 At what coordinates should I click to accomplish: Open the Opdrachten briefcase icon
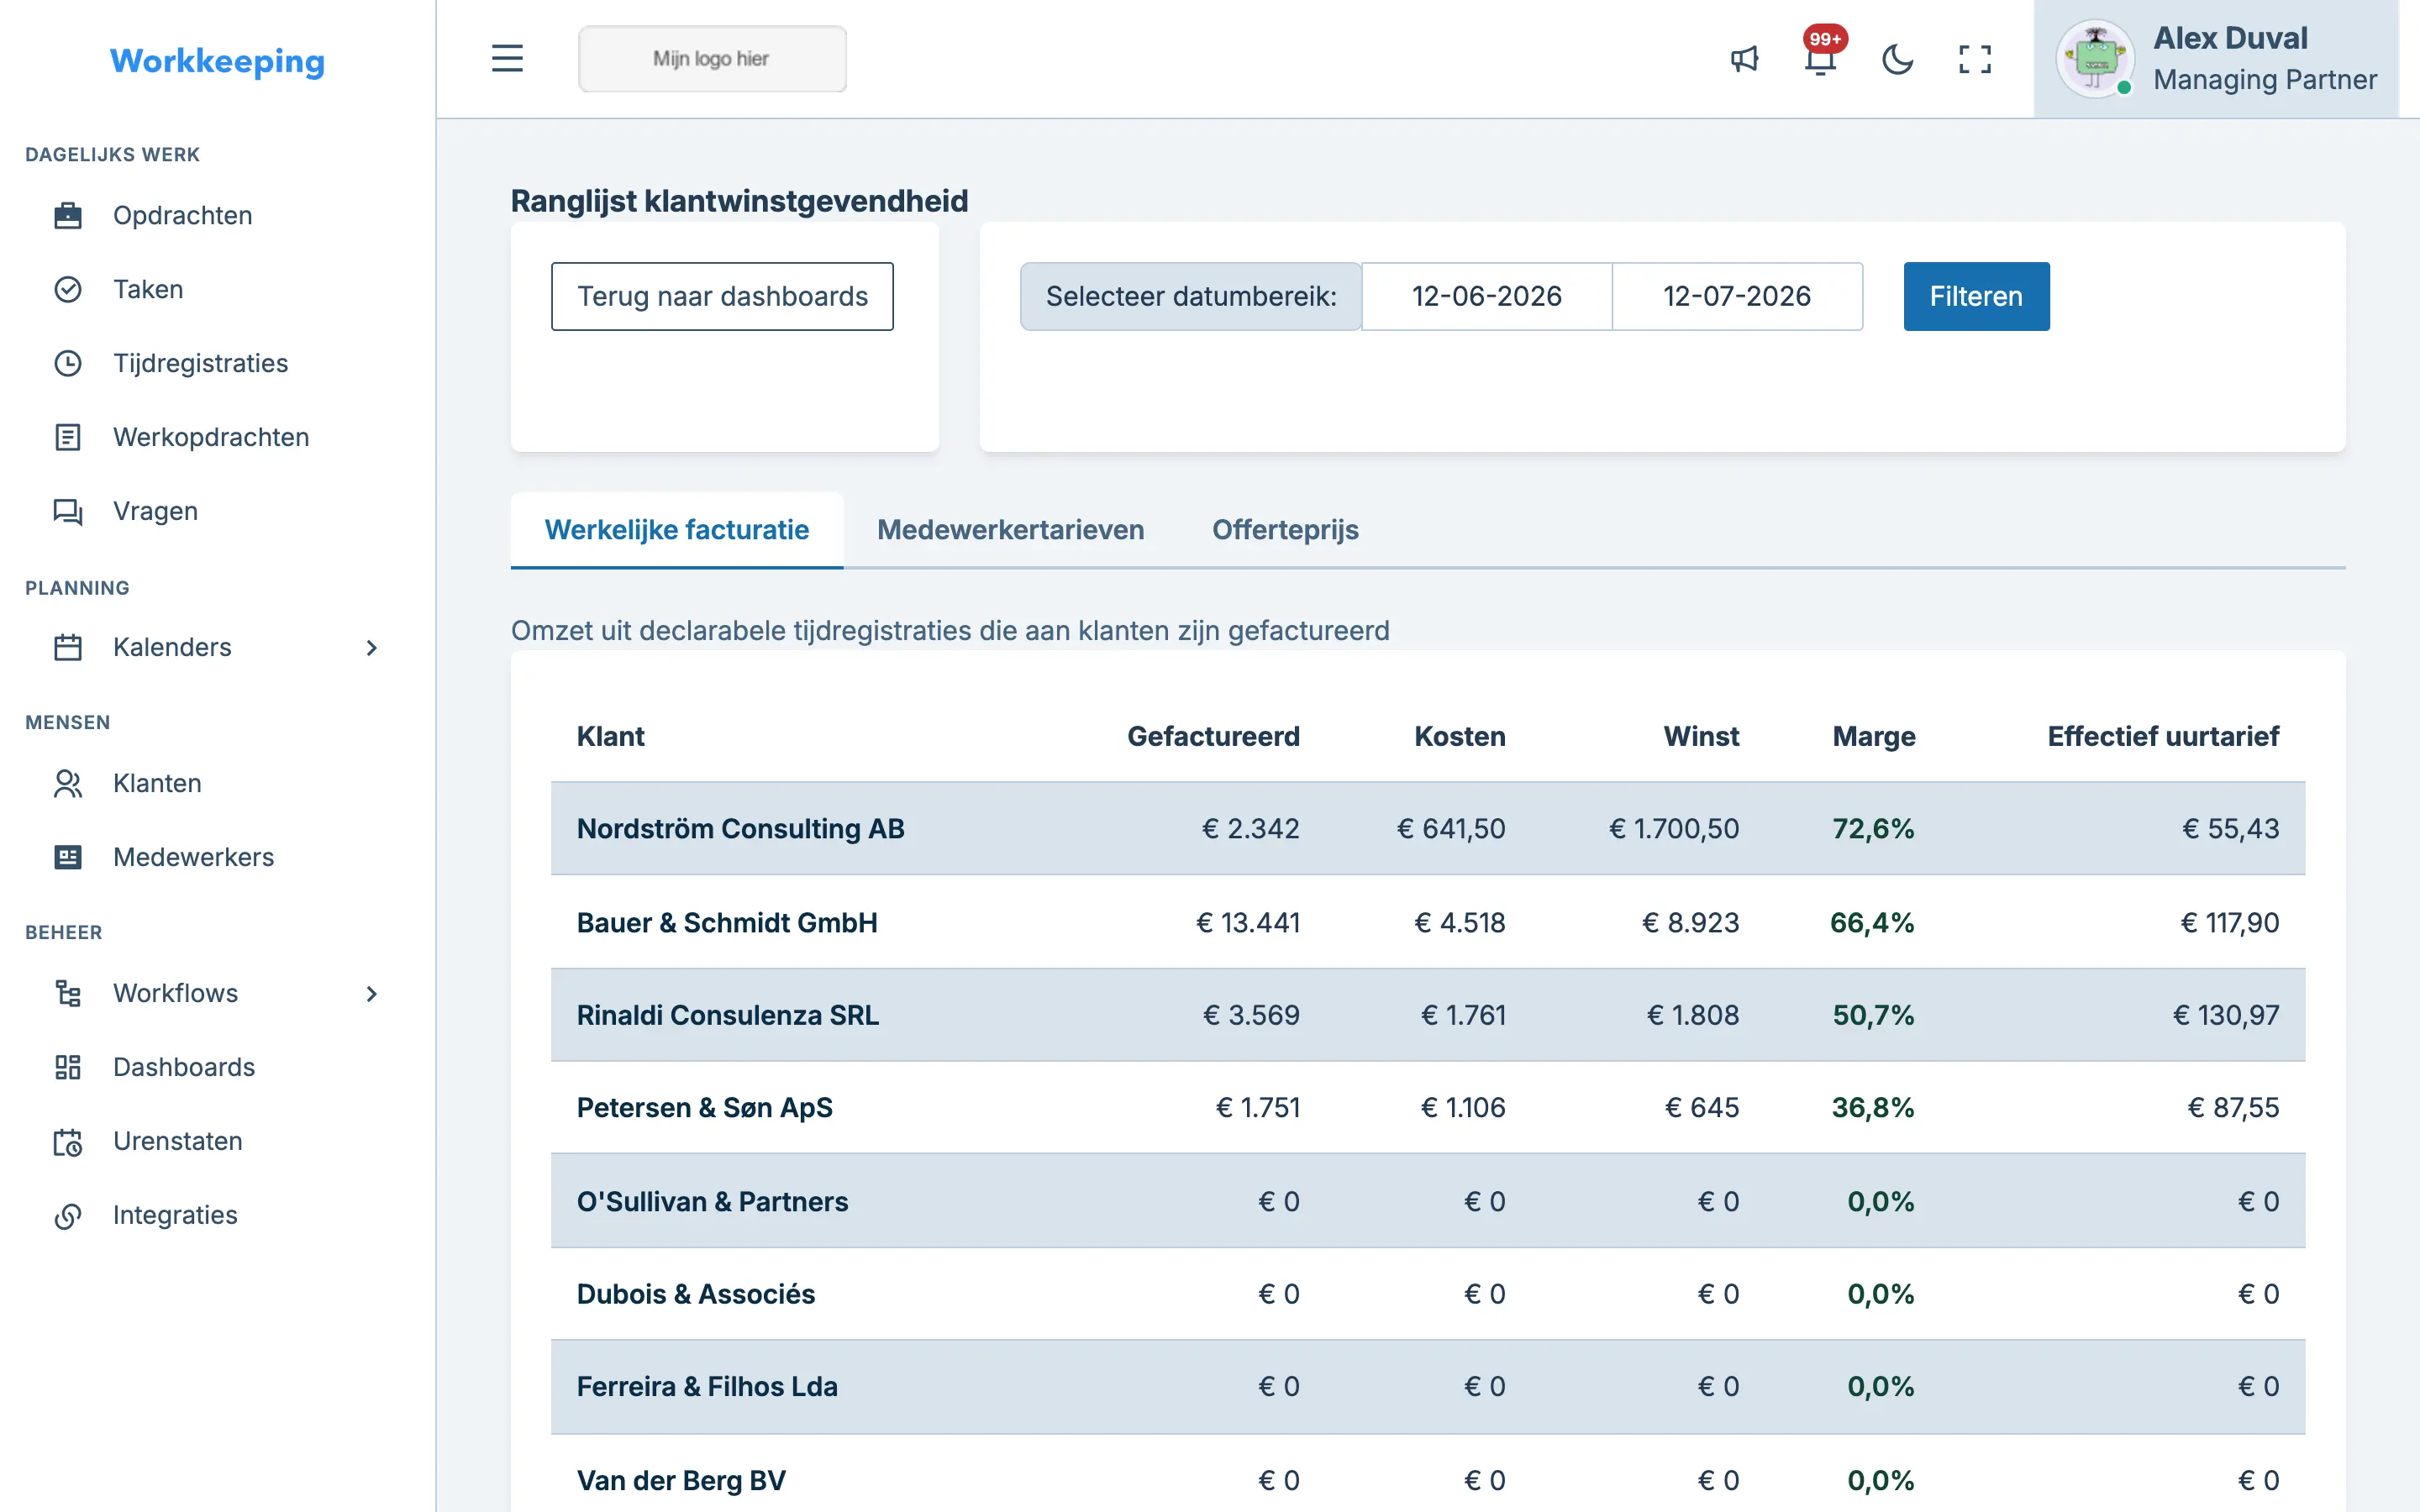(x=67, y=216)
